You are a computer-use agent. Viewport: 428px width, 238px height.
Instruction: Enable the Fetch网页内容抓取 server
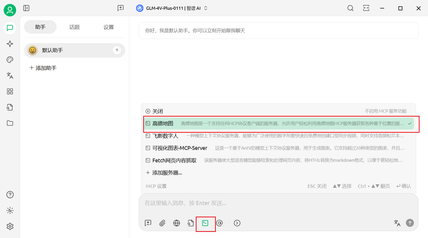(278, 161)
